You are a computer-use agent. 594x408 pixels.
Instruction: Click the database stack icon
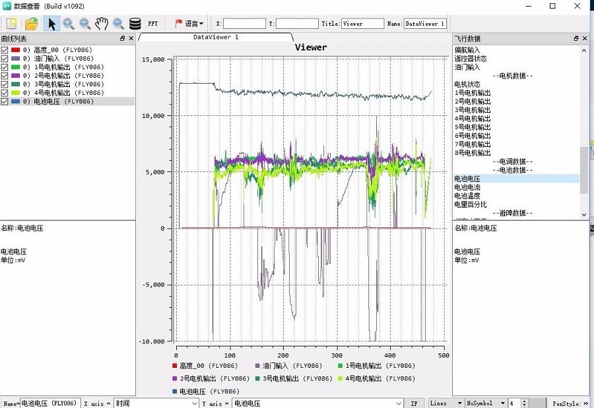pyautogui.click(x=135, y=24)
